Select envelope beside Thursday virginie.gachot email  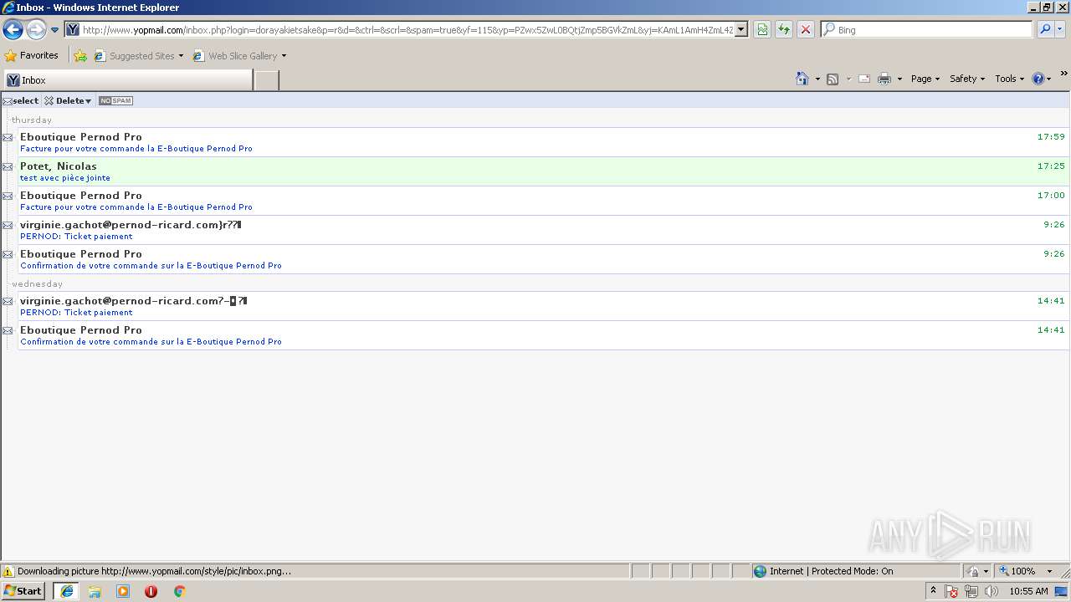(8, 225)
